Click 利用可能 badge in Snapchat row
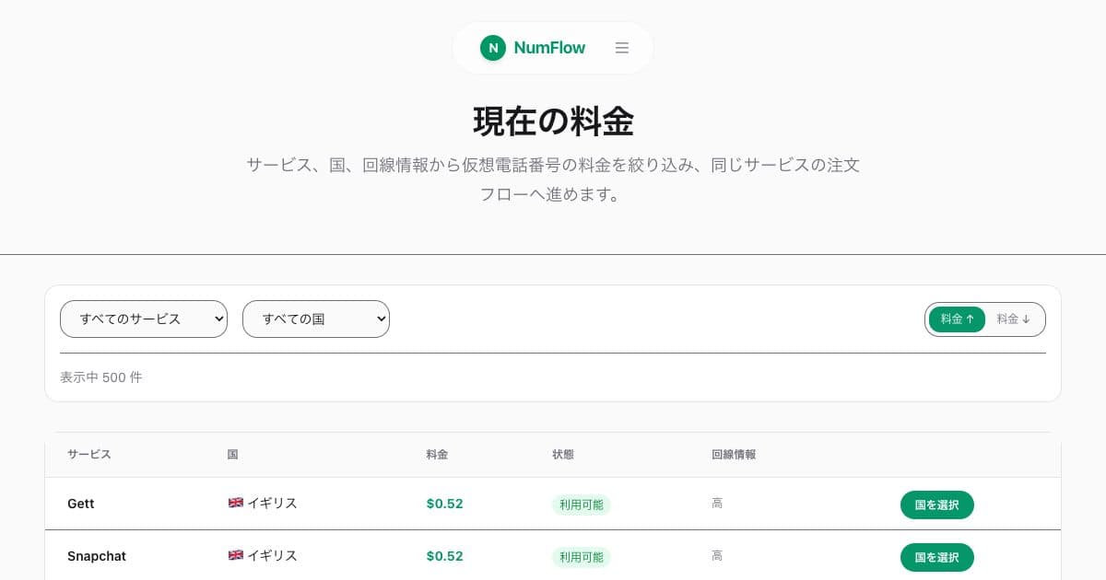1106x580 pixels. pos(582,557)
